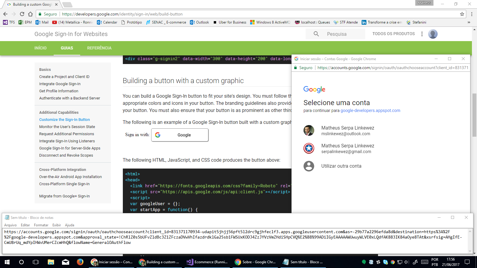Toggle the bookmark star for current page
This screenshot has width=477, height=268.
461,14
